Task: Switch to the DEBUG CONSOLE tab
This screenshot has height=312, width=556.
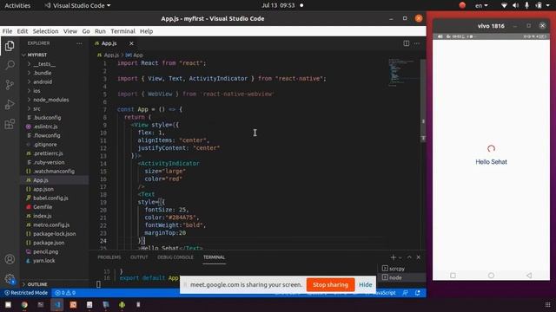Action: tap(175, 257)
